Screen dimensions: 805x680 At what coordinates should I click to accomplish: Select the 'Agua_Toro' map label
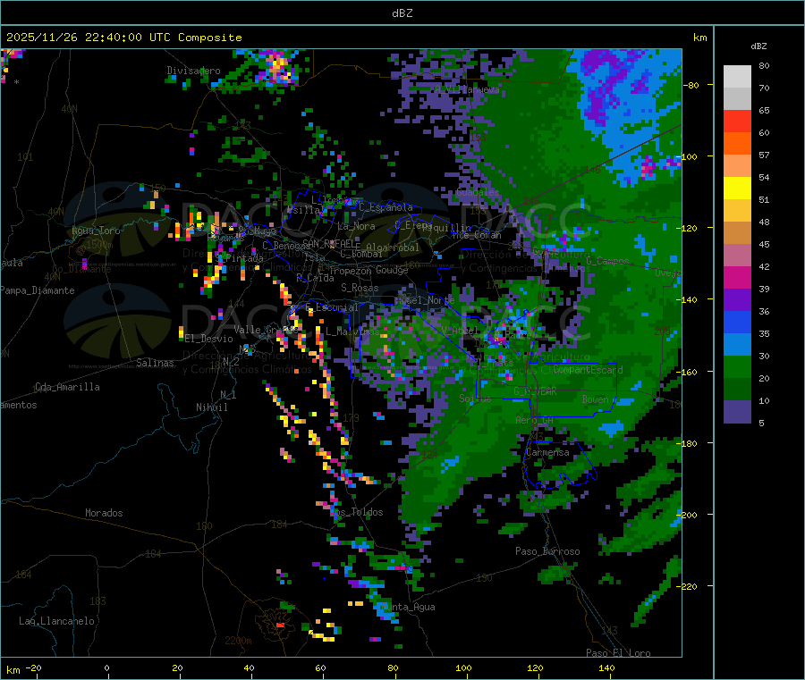[96, 231]
